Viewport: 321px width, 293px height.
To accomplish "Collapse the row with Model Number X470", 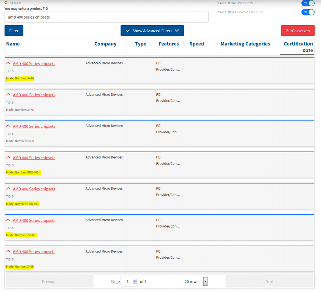I will (8, 94).
